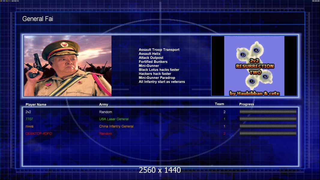
Task: Click the Army column header
Action: click(x=104, y=104)
